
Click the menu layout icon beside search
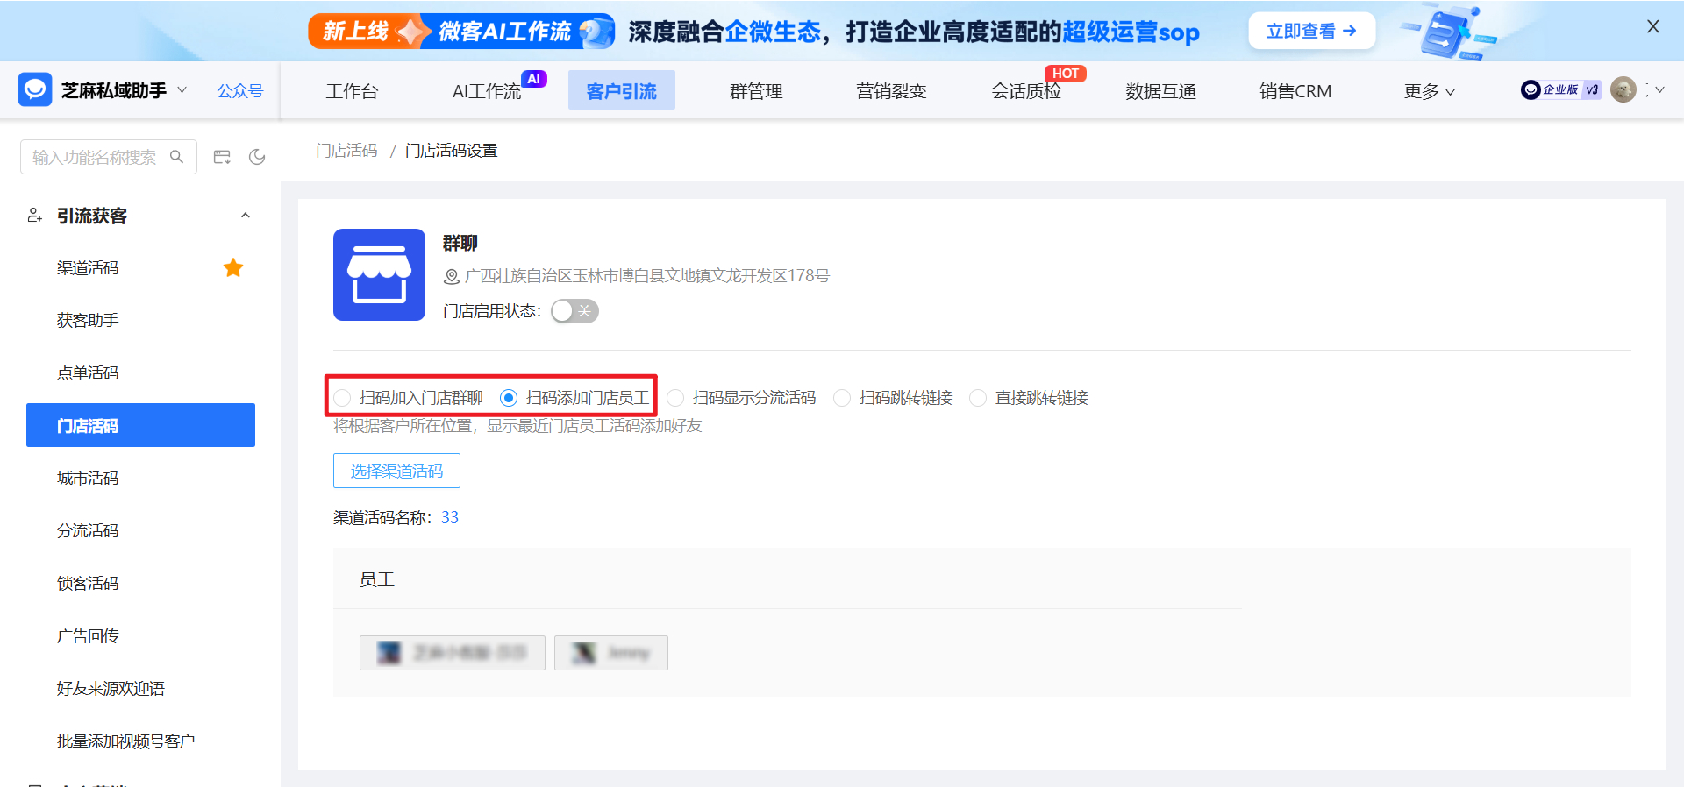click(222, 157)
